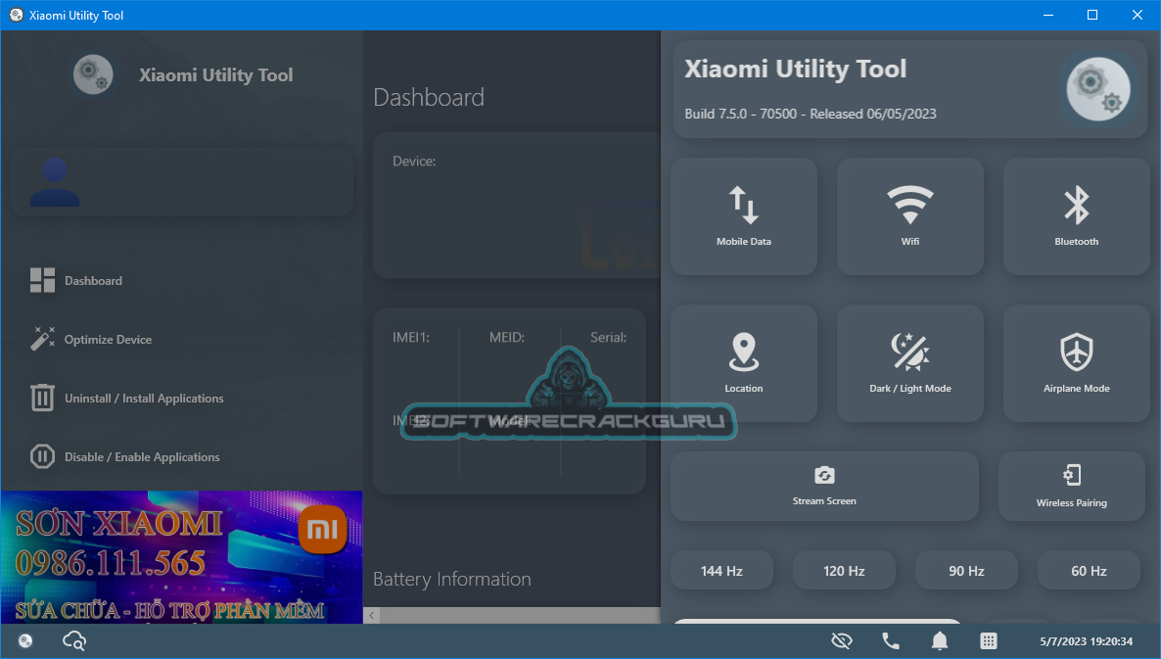Click the sidebar gear logo icon
Viewport: 1161px width, 659px height.
pos(93,74)
